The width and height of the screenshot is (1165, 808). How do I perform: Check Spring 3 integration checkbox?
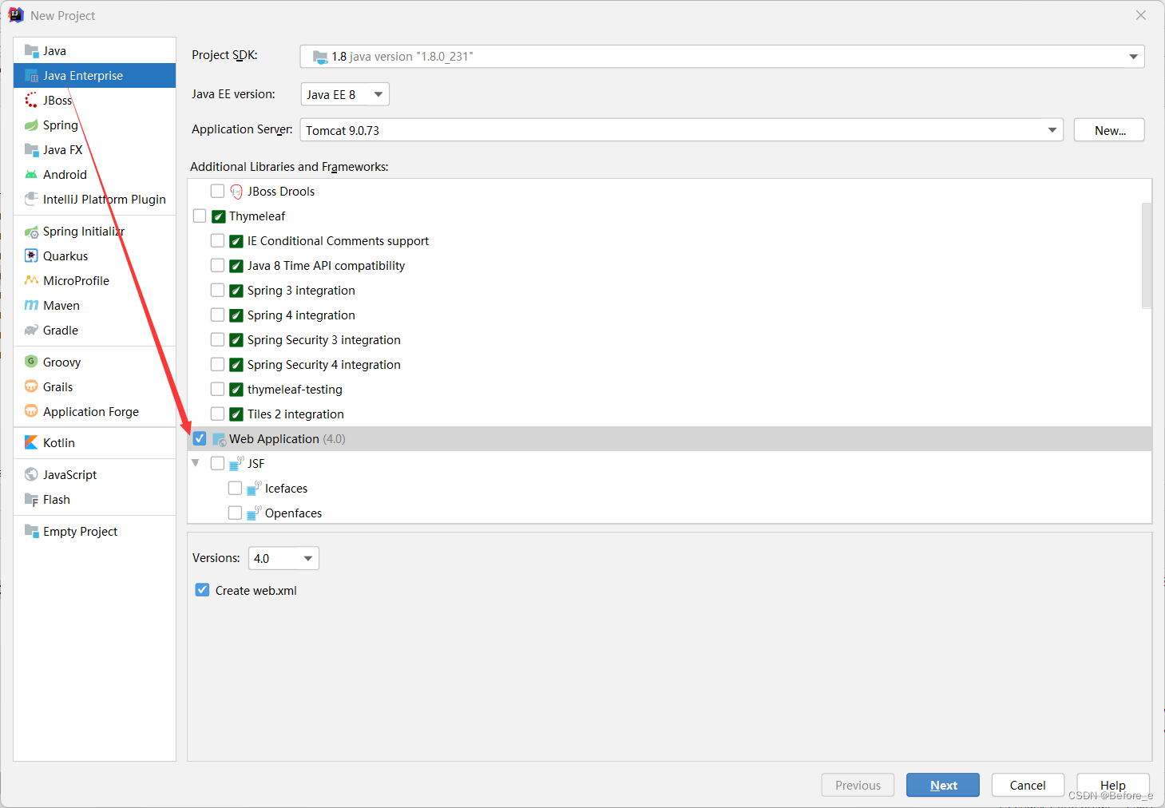pos(217,291)
